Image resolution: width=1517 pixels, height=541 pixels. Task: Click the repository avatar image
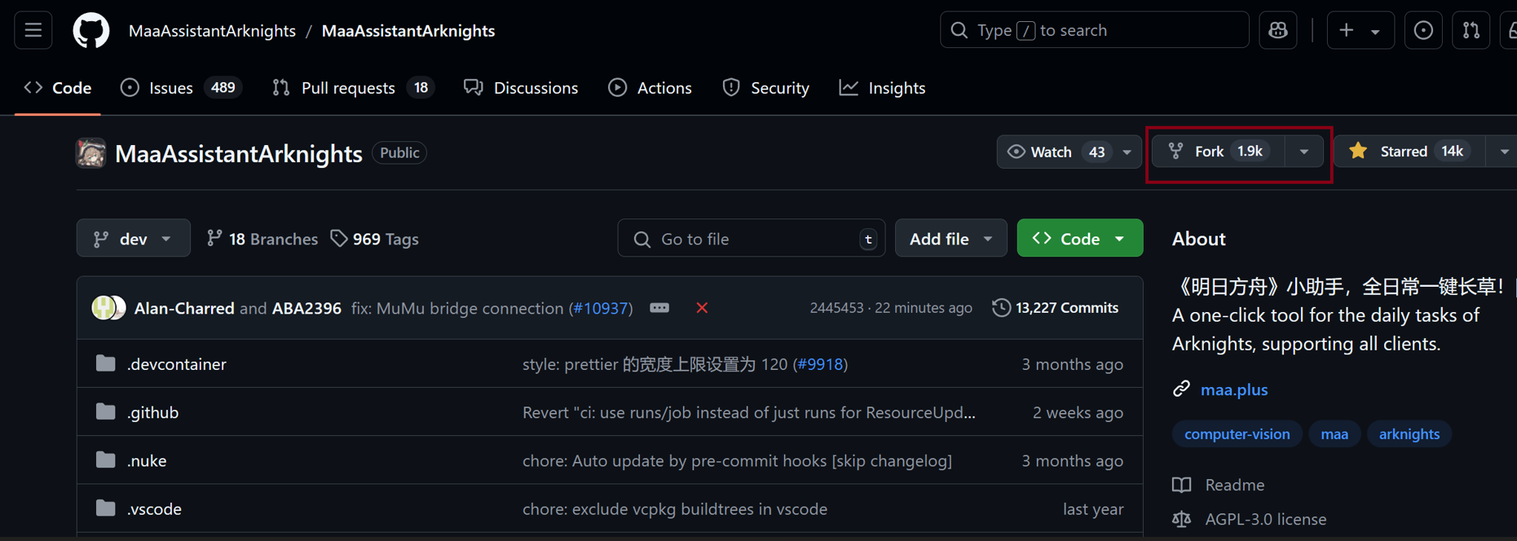pyautogui.click(x=91, y=153)
